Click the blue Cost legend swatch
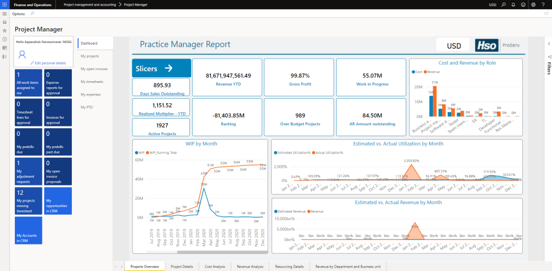The width and height of the screenshot is (552, 271). coord(413,71)
